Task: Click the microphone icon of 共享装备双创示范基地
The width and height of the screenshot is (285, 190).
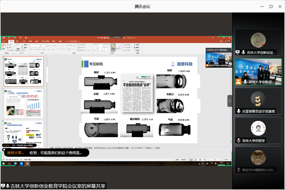Action: [x=238, y=111]
